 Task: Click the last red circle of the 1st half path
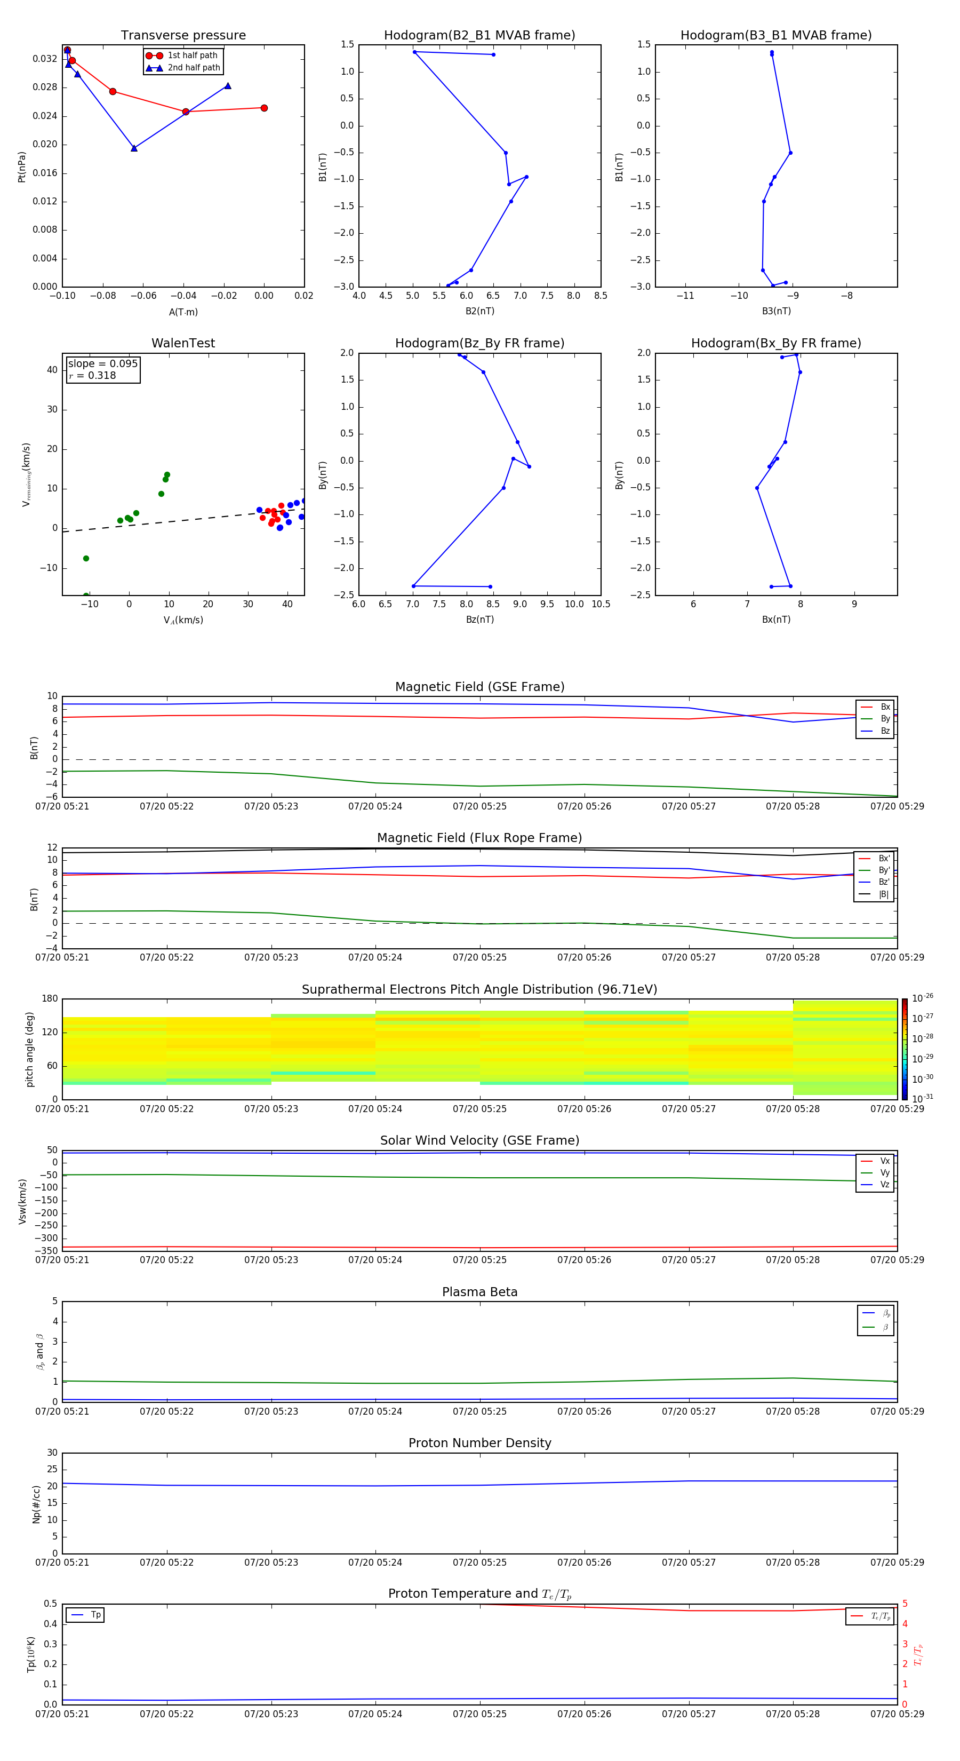tap(264, 108)
